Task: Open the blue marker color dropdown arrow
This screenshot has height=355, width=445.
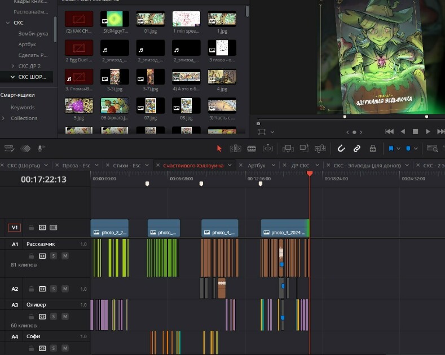Action: [416, 148]
